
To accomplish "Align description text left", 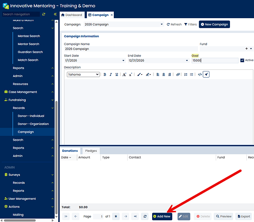I will coord(158,75).
